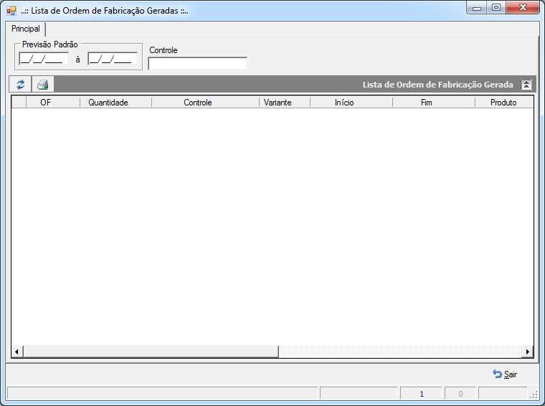Select the Principal tab
This screenshot has height=406, width=545.
pyautogui.click(x=25, y=29)
